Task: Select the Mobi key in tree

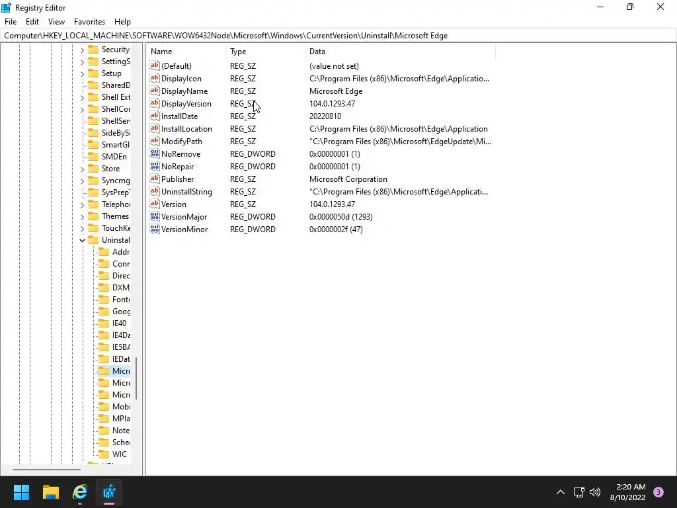Action: tap(121, 407)
